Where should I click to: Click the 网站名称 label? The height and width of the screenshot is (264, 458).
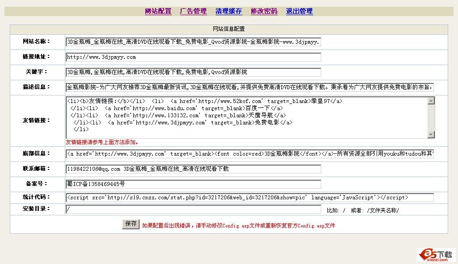36,41
